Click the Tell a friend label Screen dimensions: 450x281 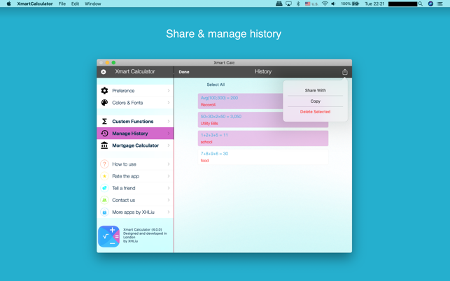(x=124, y=188)
